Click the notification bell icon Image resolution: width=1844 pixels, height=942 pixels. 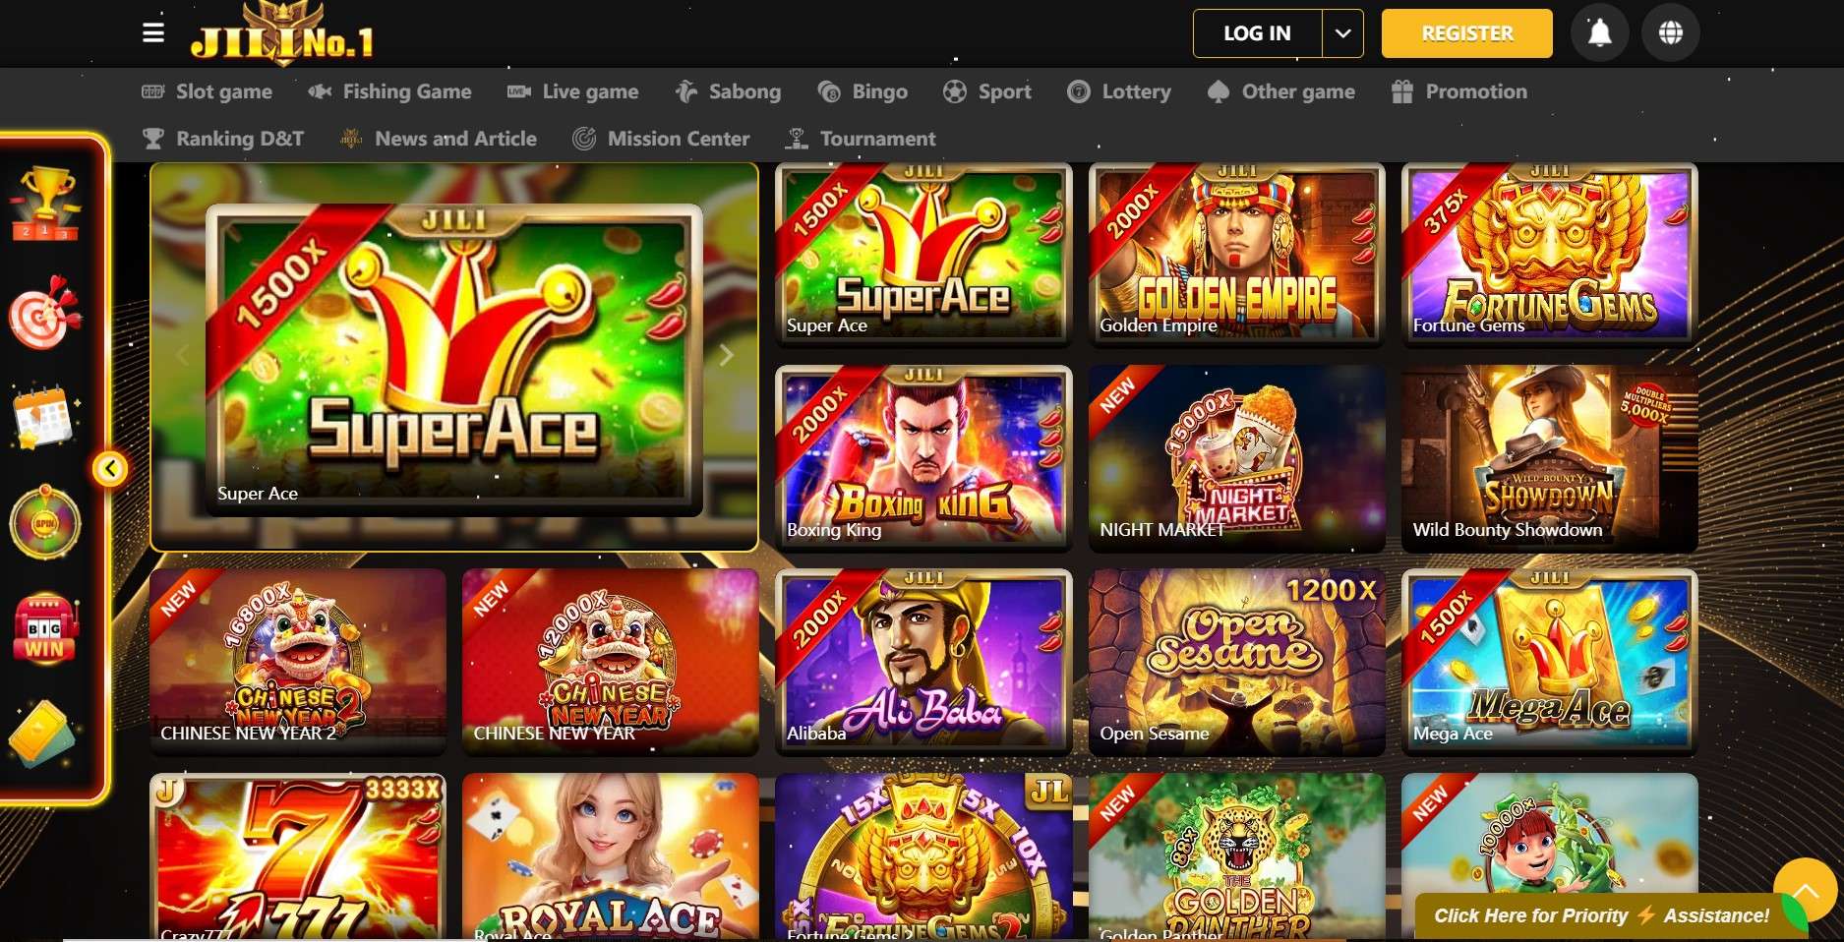[1600, 33]
